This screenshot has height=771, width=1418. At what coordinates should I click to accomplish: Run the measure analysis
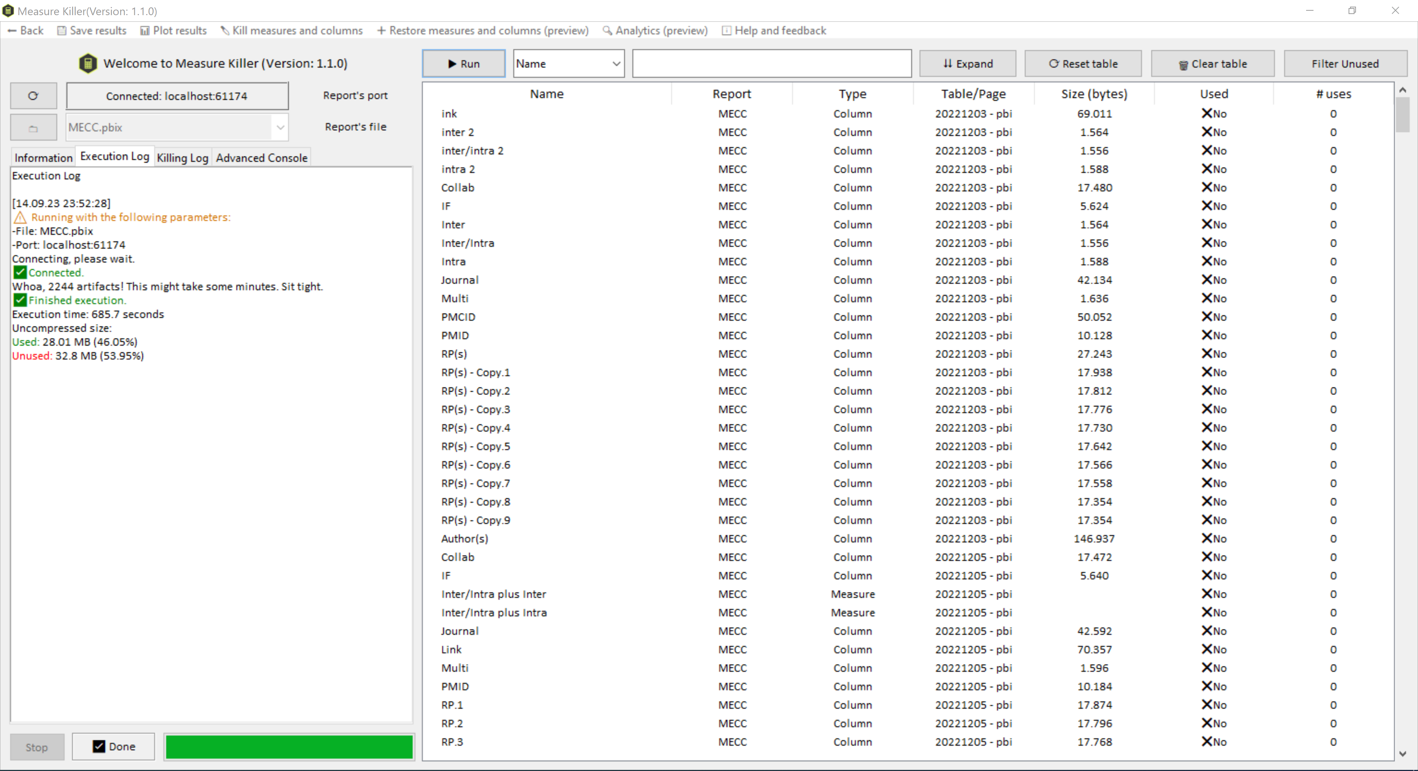463,63
